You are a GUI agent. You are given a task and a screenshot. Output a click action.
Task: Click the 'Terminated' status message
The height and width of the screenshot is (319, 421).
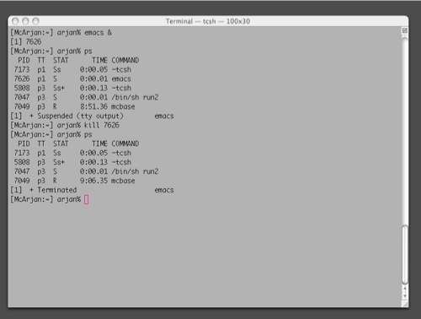click(x=57, y=190)
